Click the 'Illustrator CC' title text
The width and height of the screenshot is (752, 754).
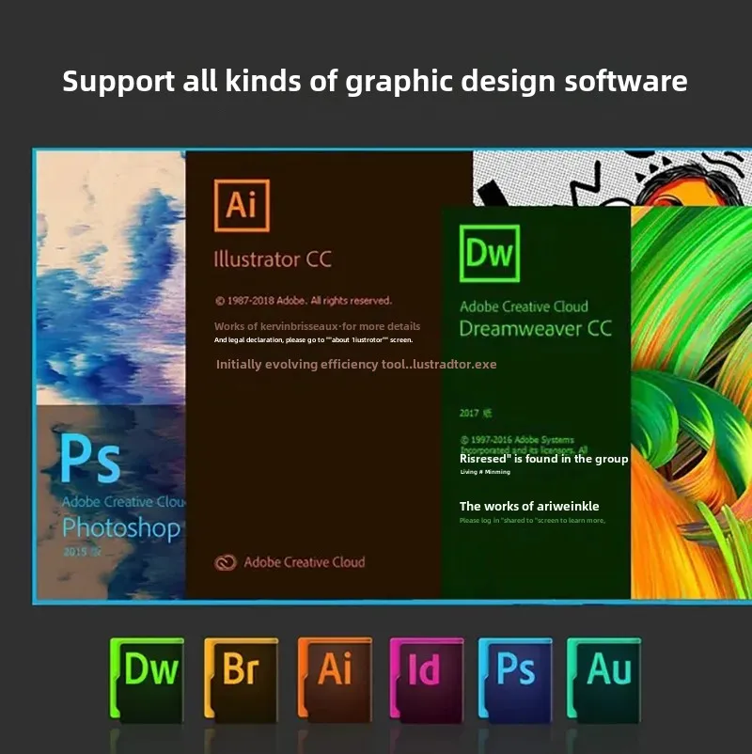tap(273, 259)
